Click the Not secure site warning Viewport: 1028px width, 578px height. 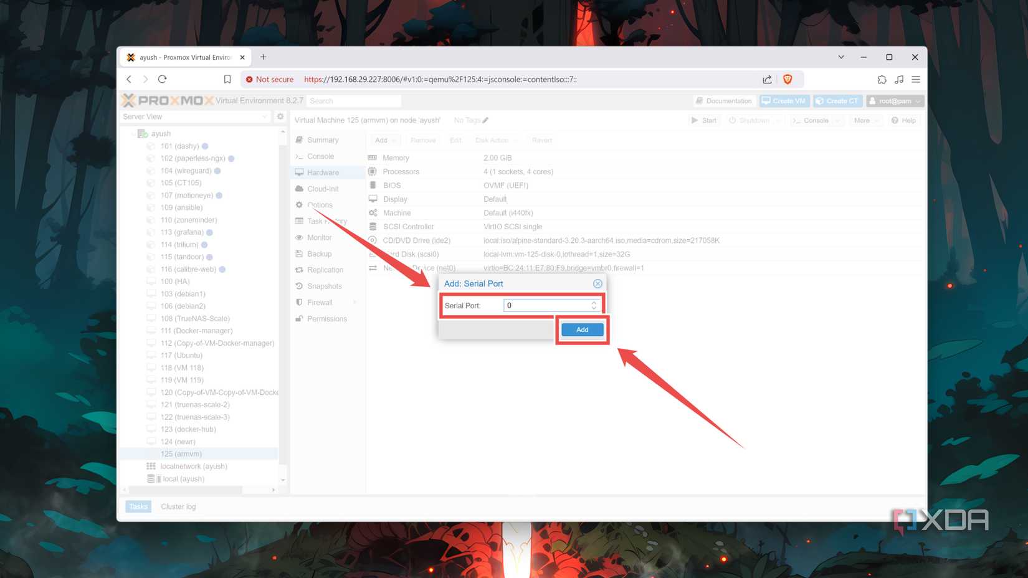(x=269, y=79)
